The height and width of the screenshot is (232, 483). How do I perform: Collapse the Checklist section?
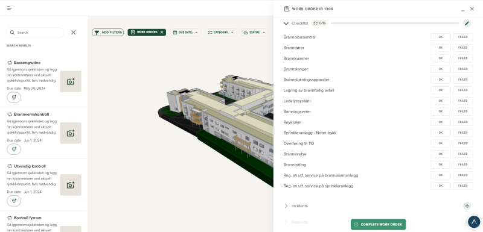point(286,24)
